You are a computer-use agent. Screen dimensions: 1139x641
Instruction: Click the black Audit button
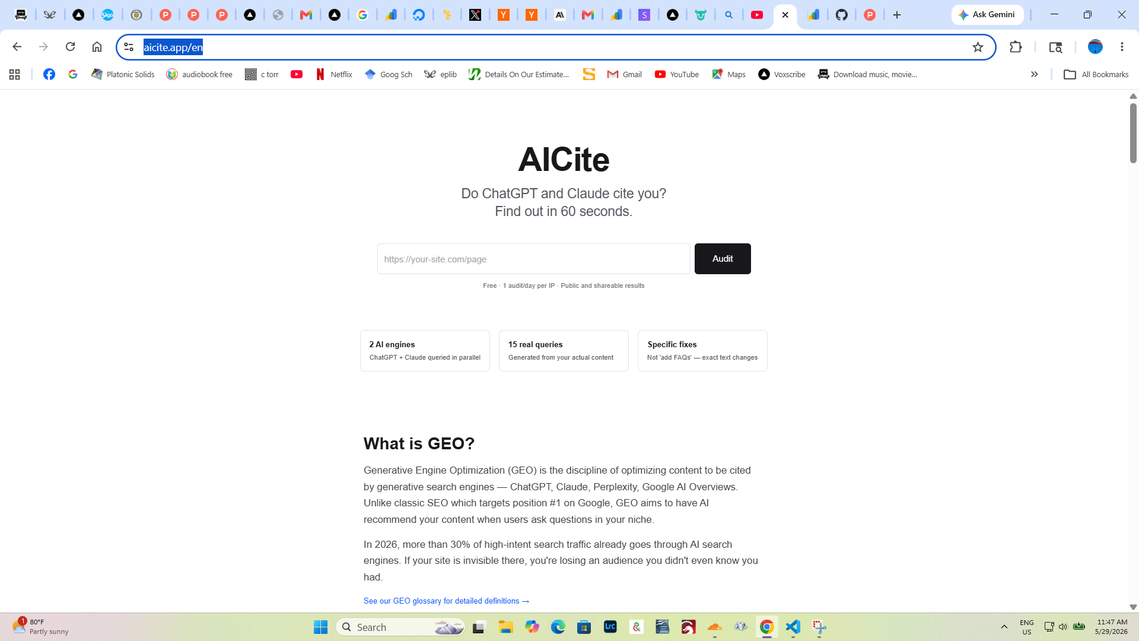(x=723, y=259)
